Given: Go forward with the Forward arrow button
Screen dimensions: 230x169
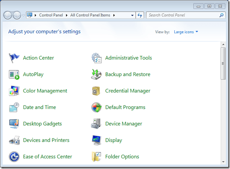Looking at the screenshot, I should 17,15.
